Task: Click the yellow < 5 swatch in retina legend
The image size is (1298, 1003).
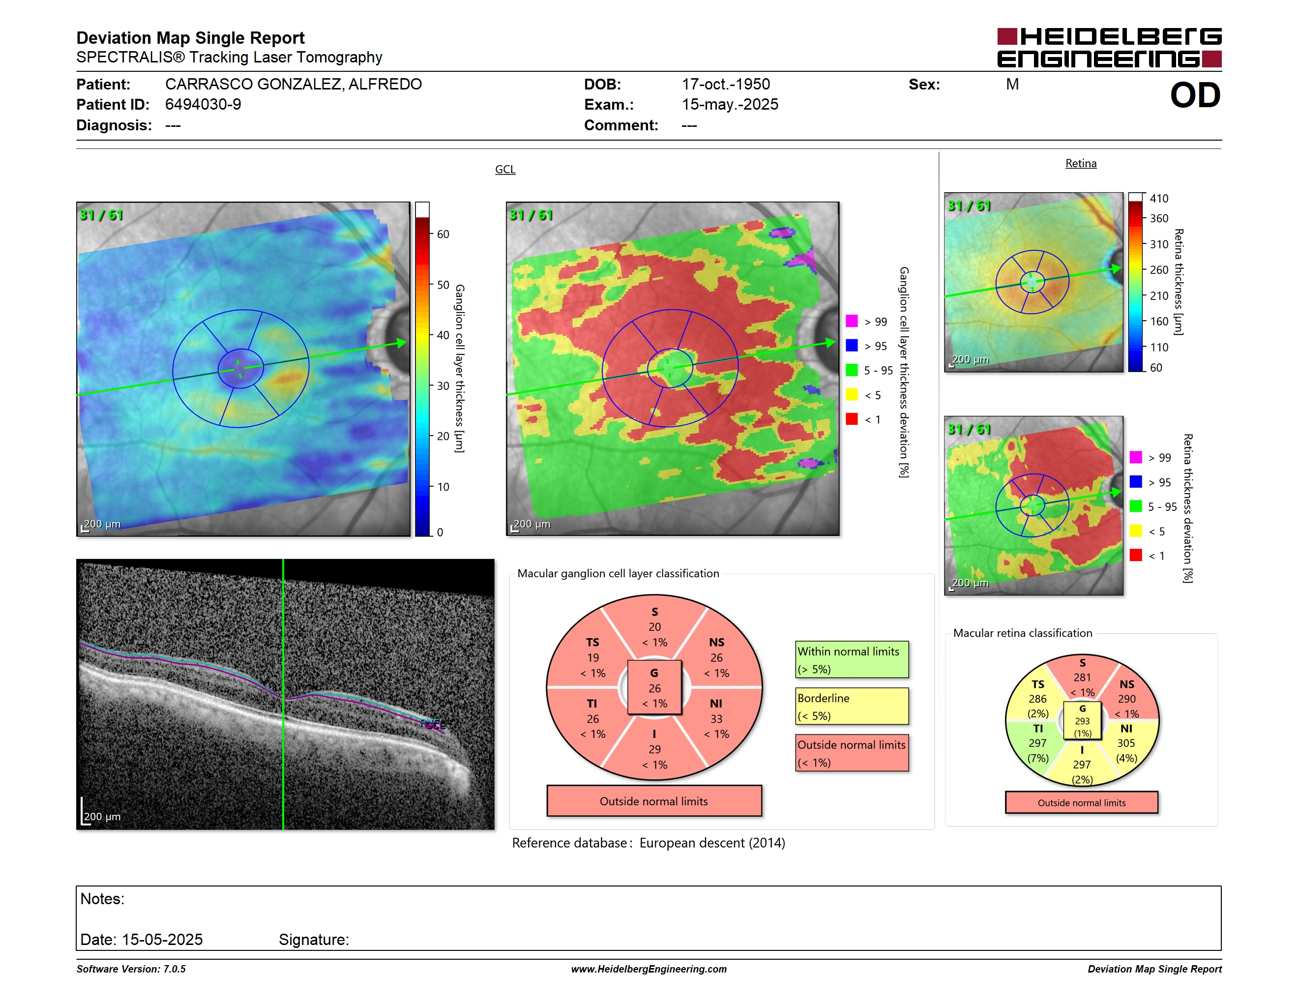Action: click(1136, 531)
